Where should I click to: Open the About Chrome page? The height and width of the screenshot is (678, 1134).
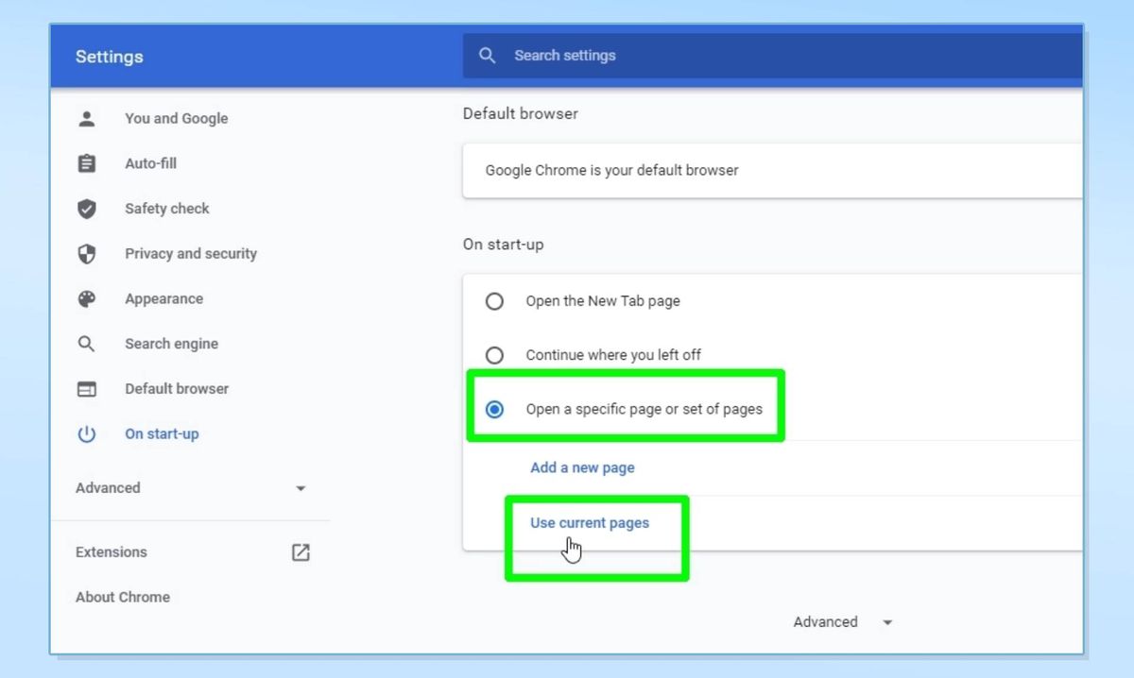(122, 597)
